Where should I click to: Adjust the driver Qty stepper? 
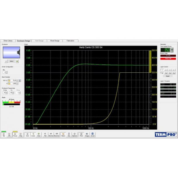pos(6,72)
